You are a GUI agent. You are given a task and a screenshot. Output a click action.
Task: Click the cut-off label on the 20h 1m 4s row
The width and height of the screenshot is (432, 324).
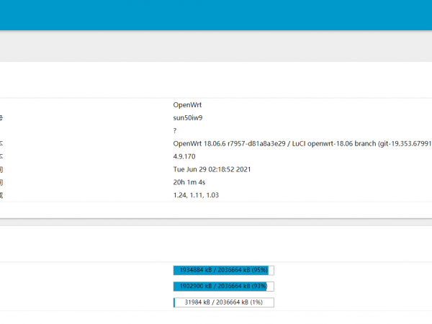click(1, 182)
